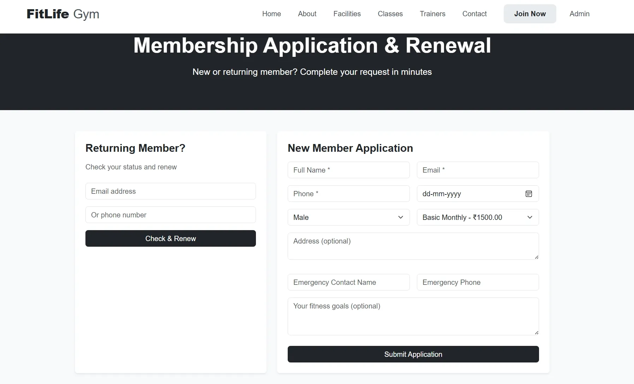Screen dimensions: 634x384
Task: Open the Trainers section
Action: tap(432, 14)
